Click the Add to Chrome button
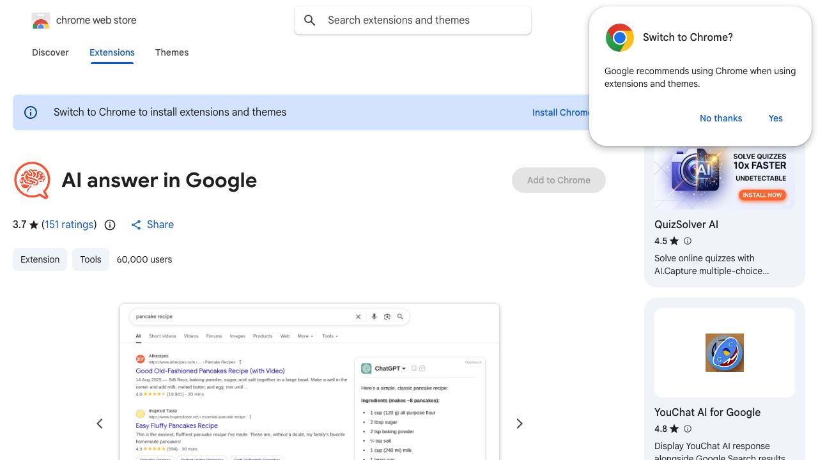818x460 pixels. coord(559,180)
